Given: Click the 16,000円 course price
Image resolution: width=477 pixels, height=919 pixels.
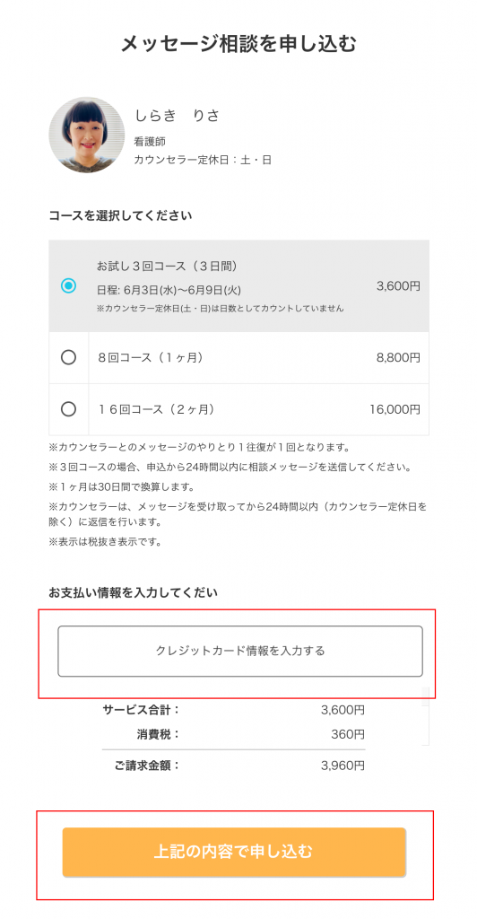Looking at the screenshot, I should point(395,409).
